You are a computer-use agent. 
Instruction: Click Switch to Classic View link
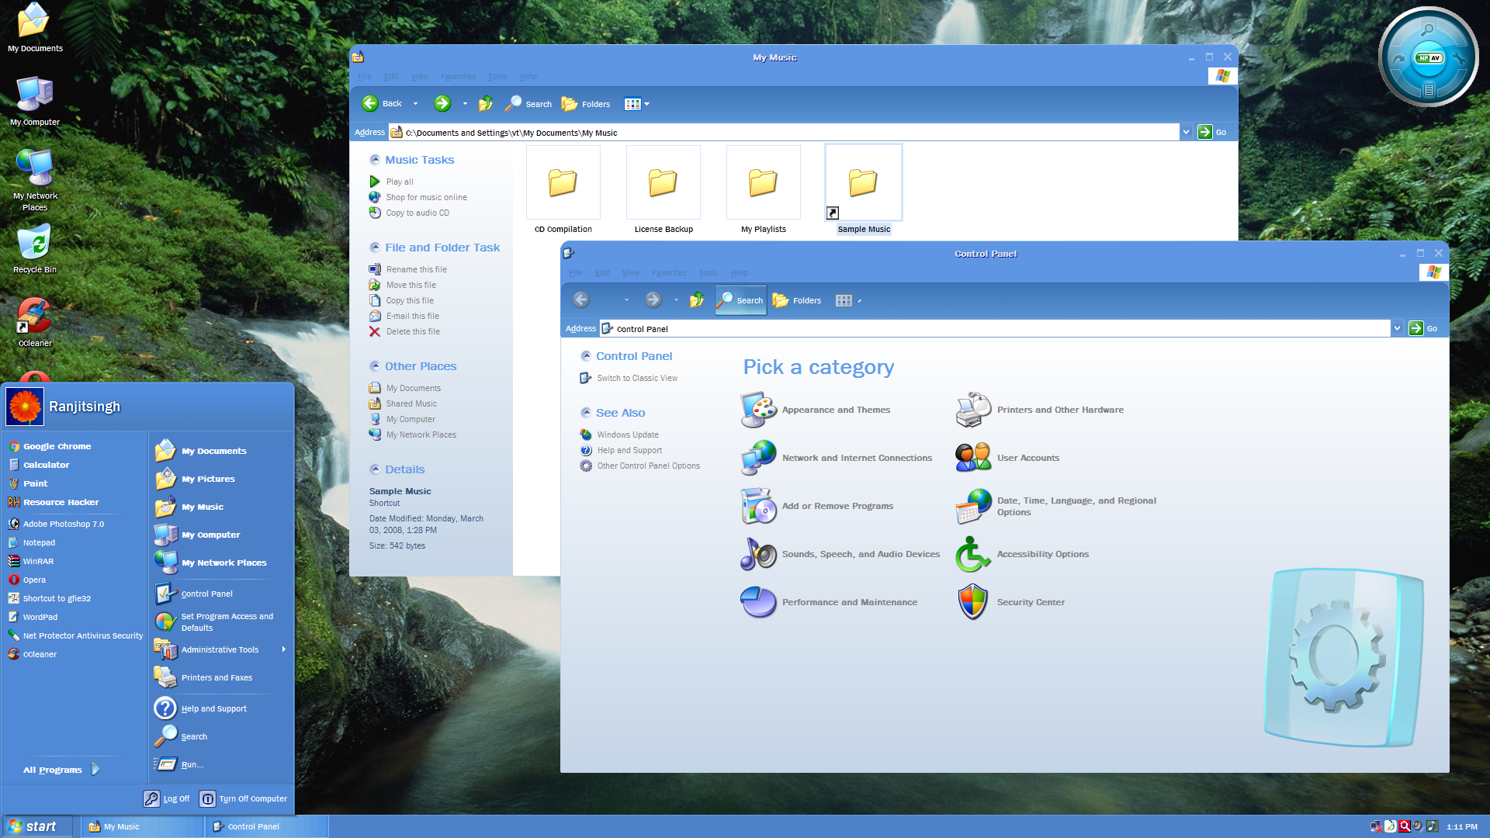click(636, 378)
